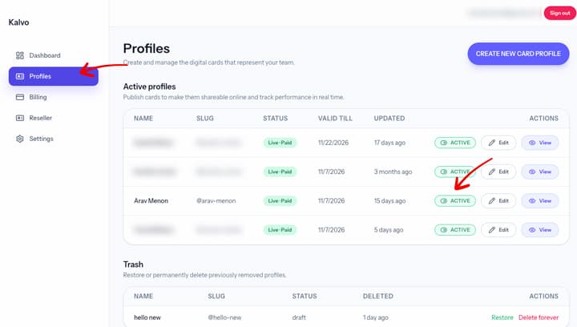Image resolution: width=577 pixels, height=327 pixels.
Task: Toggle ACTIVE status for Arav Menon
Action: coord(455,201)
